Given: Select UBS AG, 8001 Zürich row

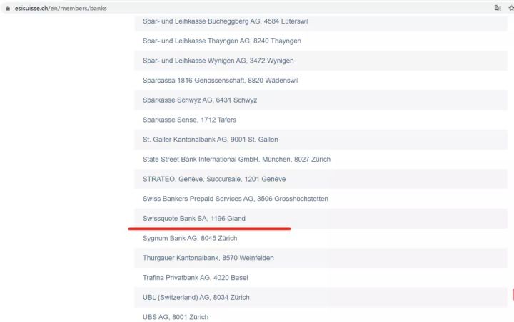Looking at the screenshot, I should click(x=321, y=315).
